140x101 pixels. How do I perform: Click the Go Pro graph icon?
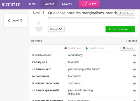pos(84,4)
